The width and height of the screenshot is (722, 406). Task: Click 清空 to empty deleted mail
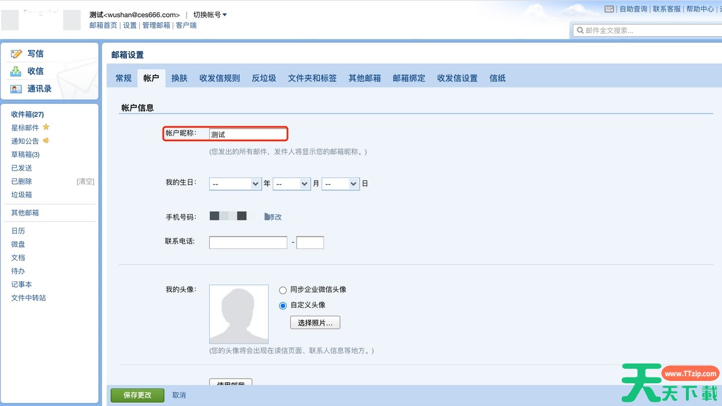[85, 181]
